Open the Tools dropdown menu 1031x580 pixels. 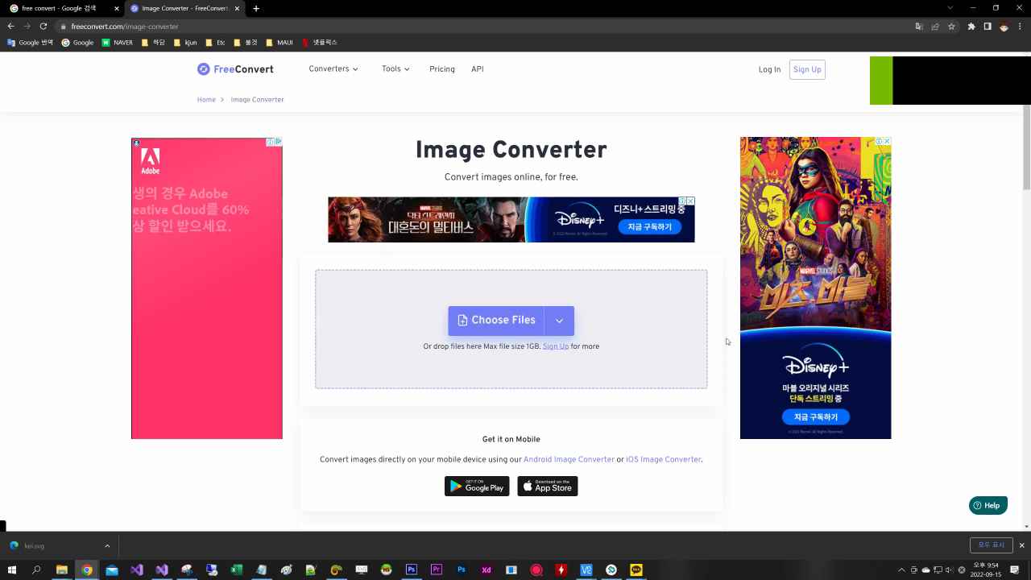[395, 69]
